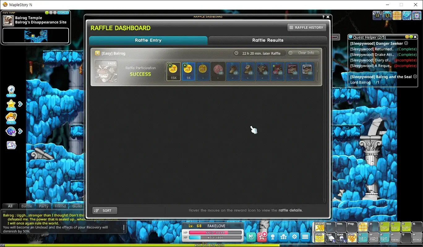Viewport: 423px width, 247px height.
Task: Open the red R plus shop icon
Action: pyautogui.click(x=262, y=237)
